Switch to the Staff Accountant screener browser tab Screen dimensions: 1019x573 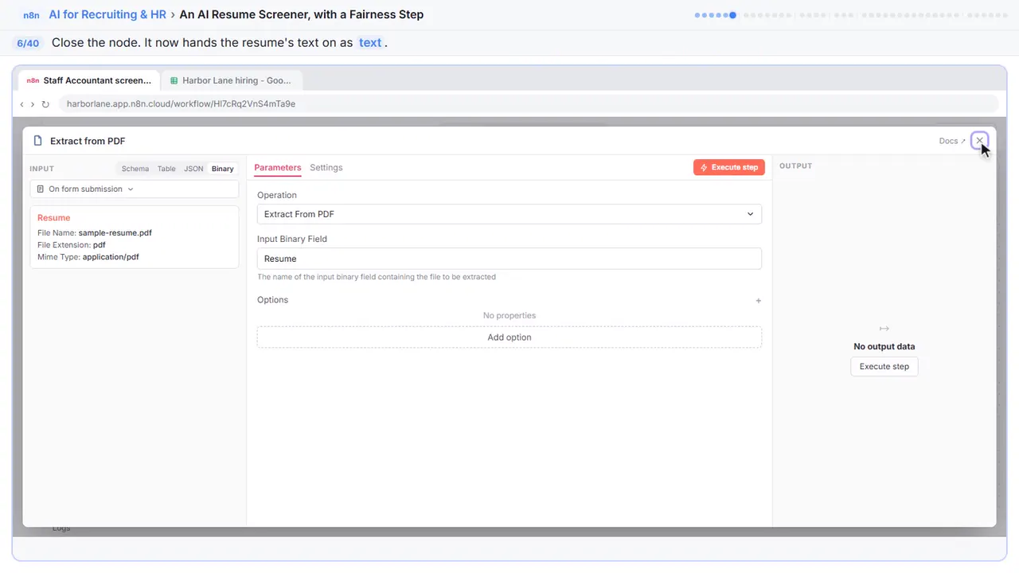pos(89,80)
